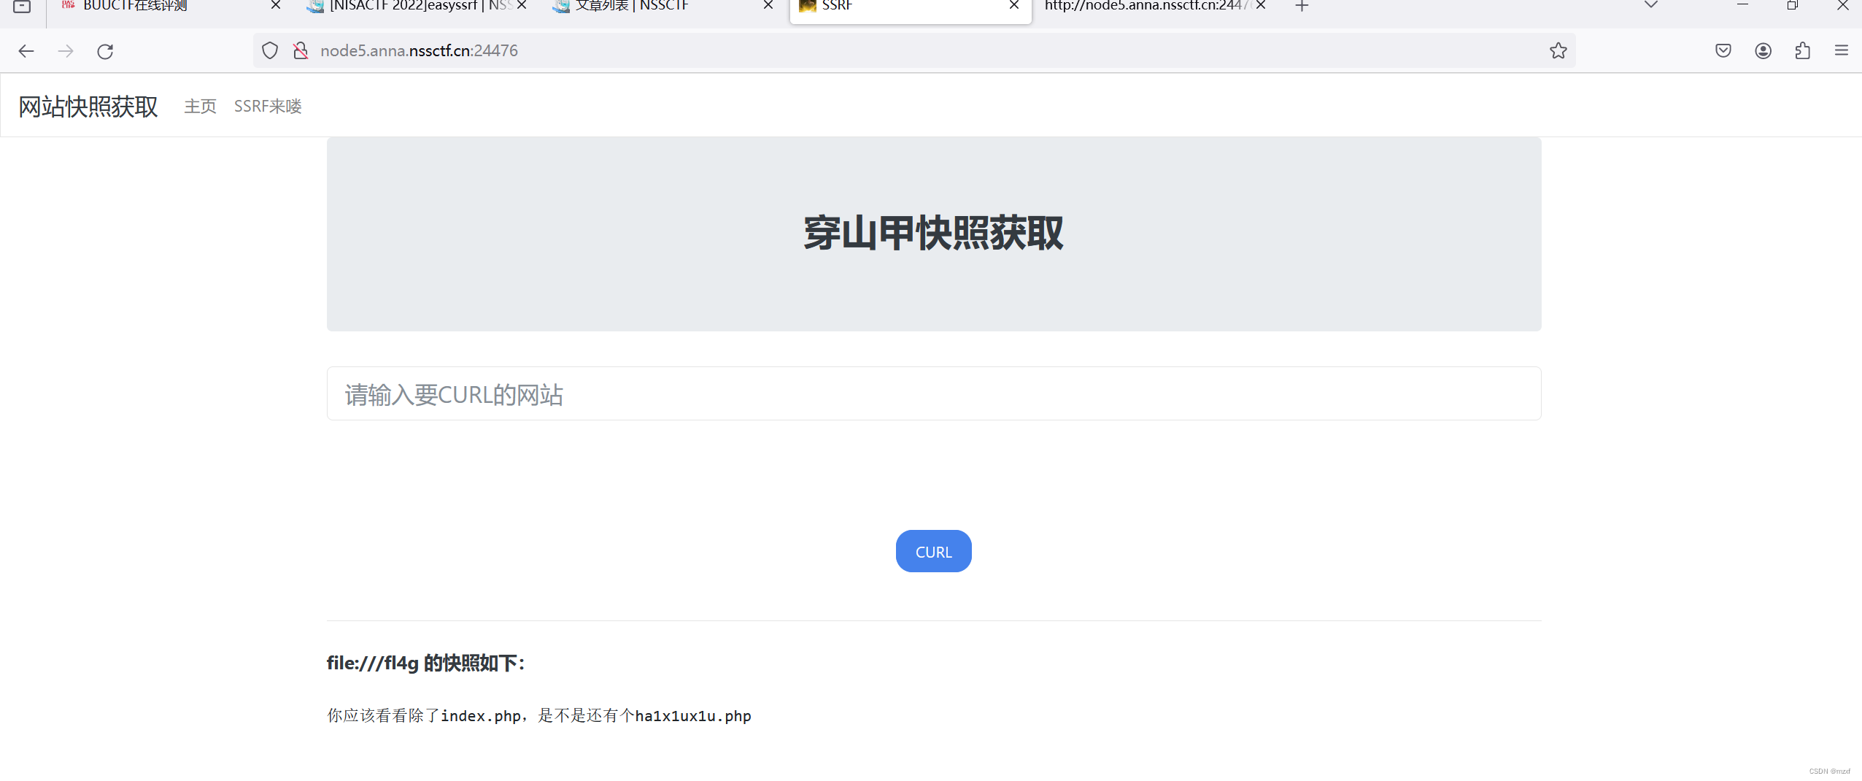This screenshot has width=1862, height=781.
Task: Switch to the 文章列表 NSSCTF tab
Action: point(635,6)
